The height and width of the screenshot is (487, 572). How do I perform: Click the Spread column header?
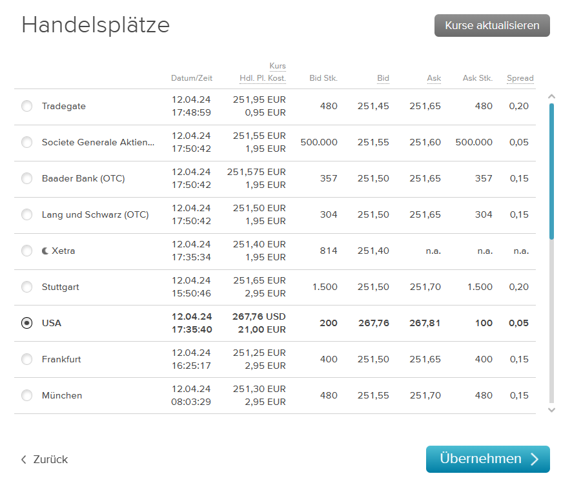[x=520, y=78]
